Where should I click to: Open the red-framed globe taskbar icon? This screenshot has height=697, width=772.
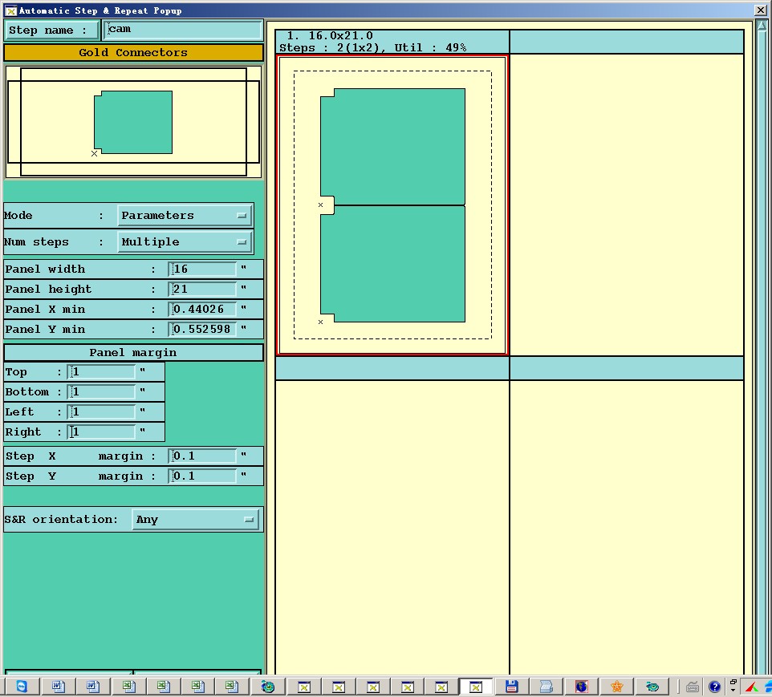[582, 686]
